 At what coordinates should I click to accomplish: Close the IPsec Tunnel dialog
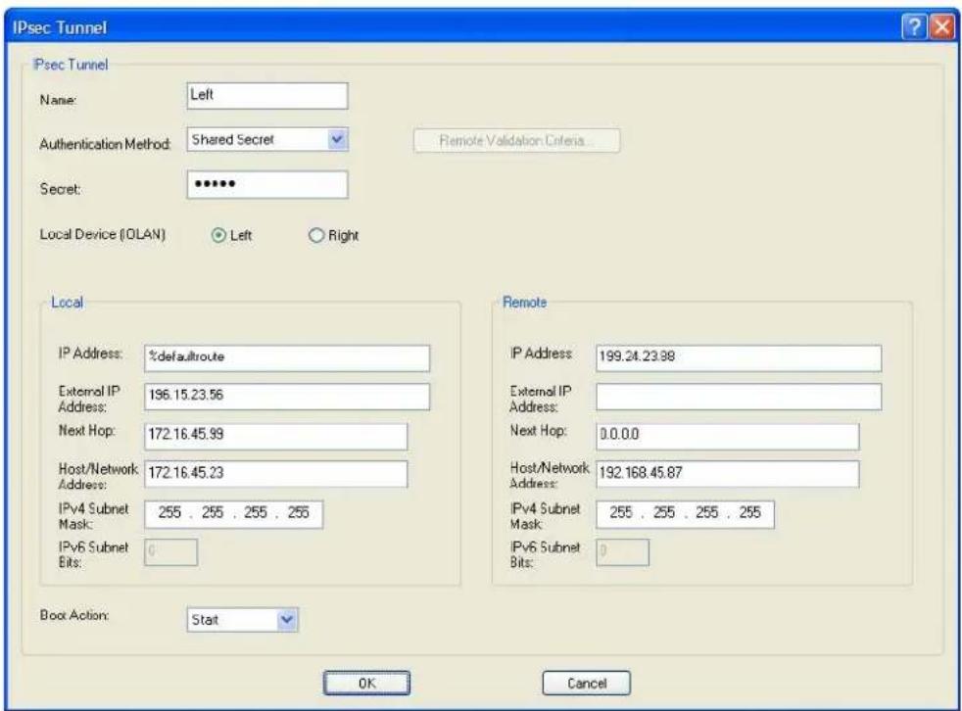pos(942,27)
